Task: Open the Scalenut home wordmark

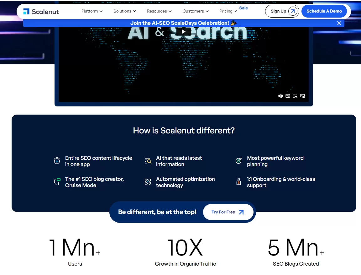Action: coord(45,12)
